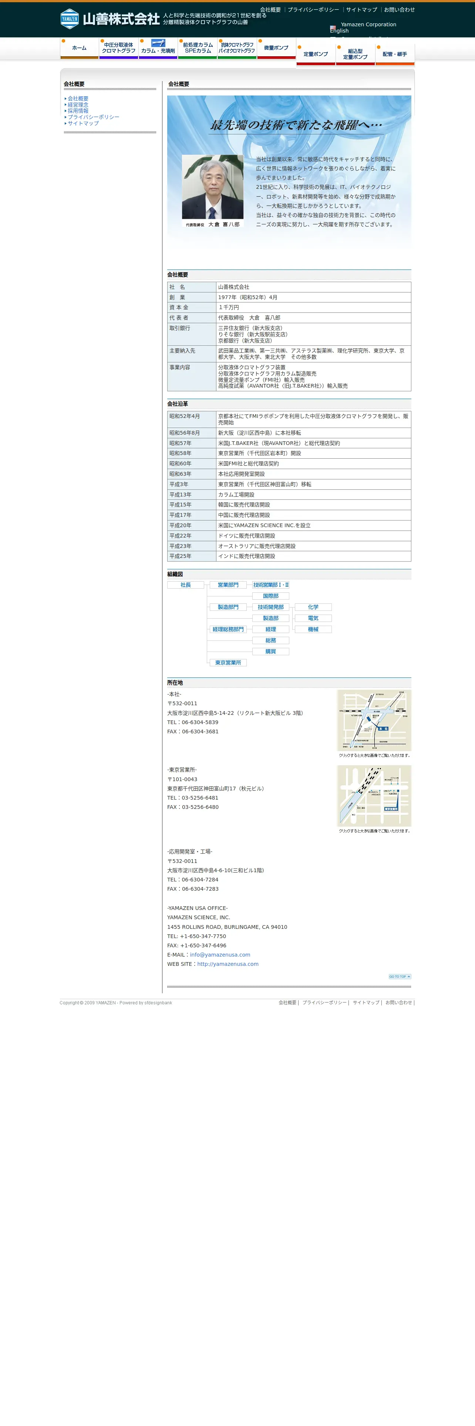Click the カラム工場開設 history entry
This screenshot has width=475, height=1426.
click(x=314, y=495)
